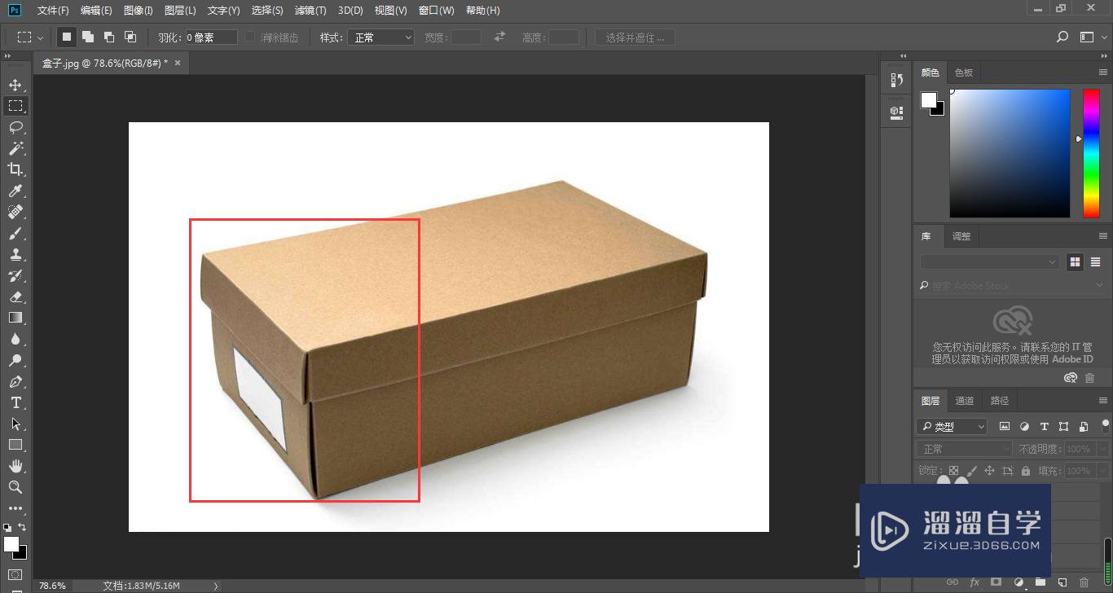Image resolution: width=1113 pixels, height=593 pixels.
Task: Select the Blur tool
Action: point(15,339)
